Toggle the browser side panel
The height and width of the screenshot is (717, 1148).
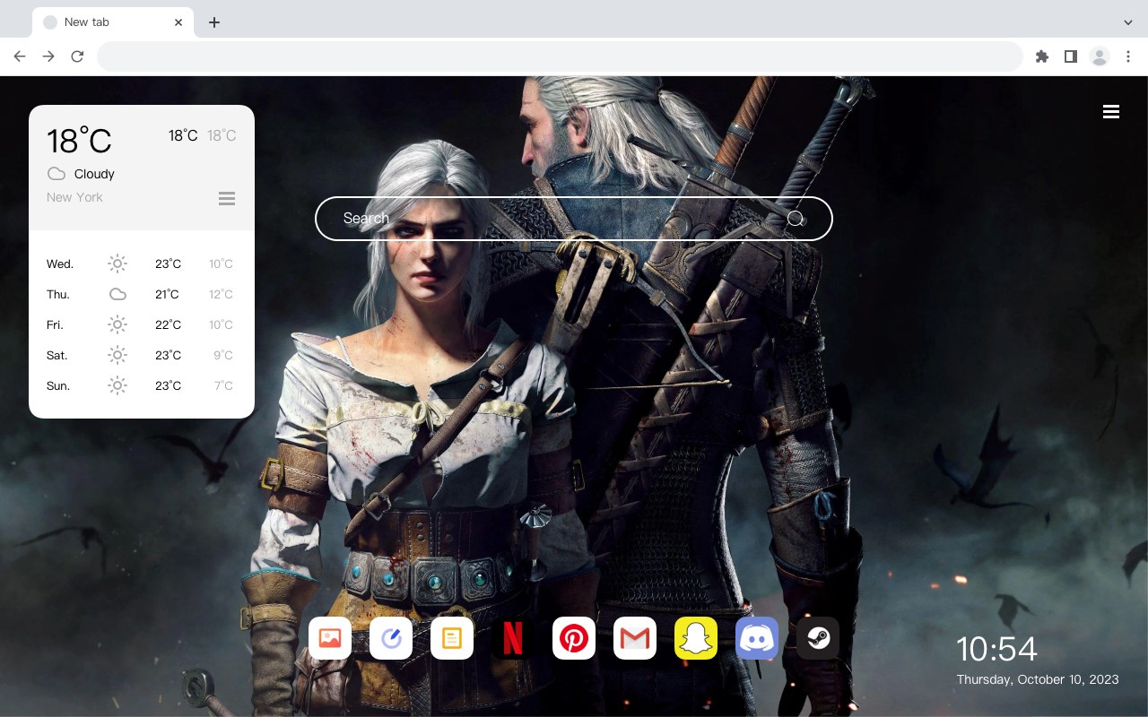[x=1071, y=56]
